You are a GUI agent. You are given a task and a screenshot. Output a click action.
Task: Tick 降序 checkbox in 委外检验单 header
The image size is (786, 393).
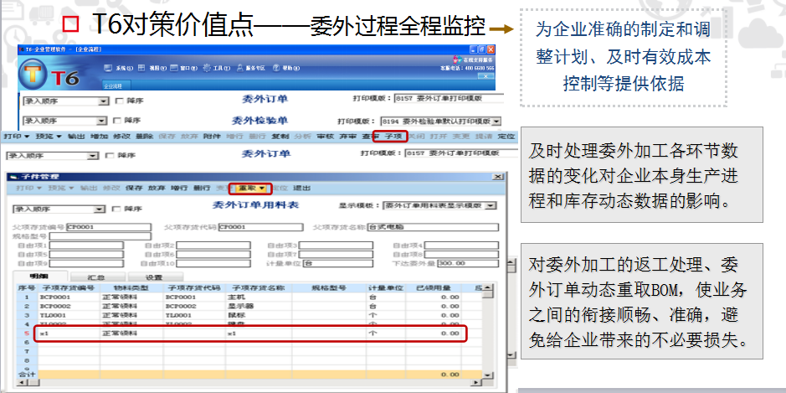click(x=117, y=121)
